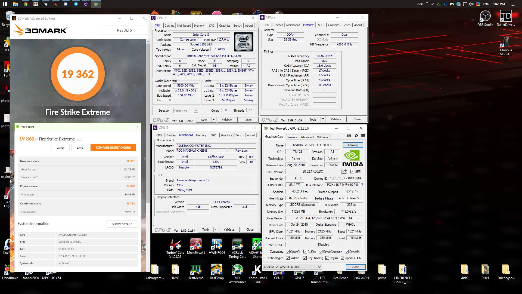Toggle the DirectCompute checkbox in GPU-Z
This screenshot has height=294, width=522.
[x=321, y=252]
